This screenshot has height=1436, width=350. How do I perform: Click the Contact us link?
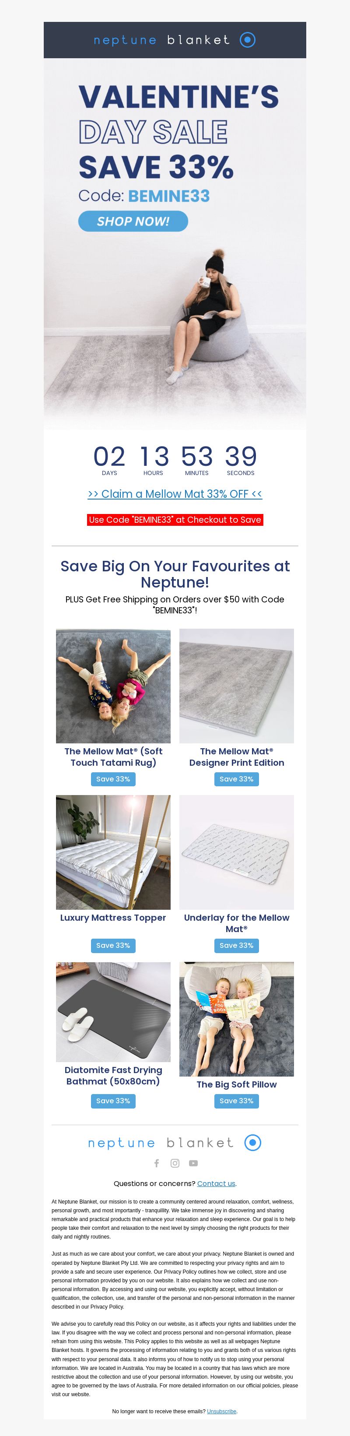pyautogui.click(x=216, y=1183)
